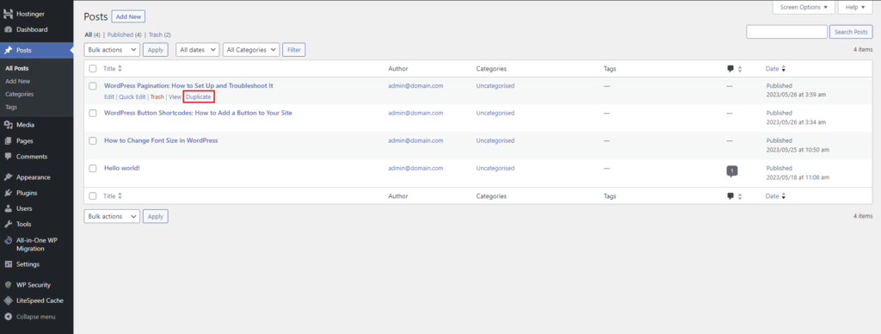Click the Duplicate link under first post
This screenshot has width=881, height=334.
pos(199,96)
